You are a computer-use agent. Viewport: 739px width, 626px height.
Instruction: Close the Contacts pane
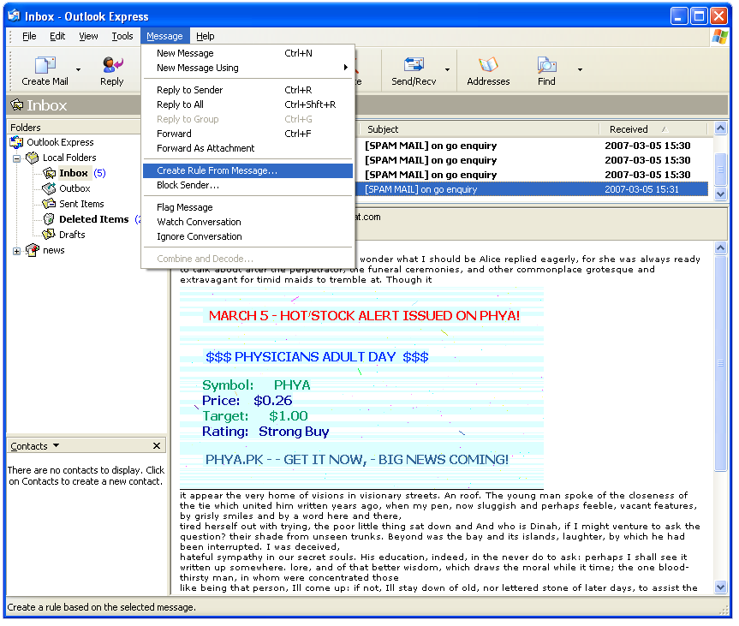click(x=157, y=445)
